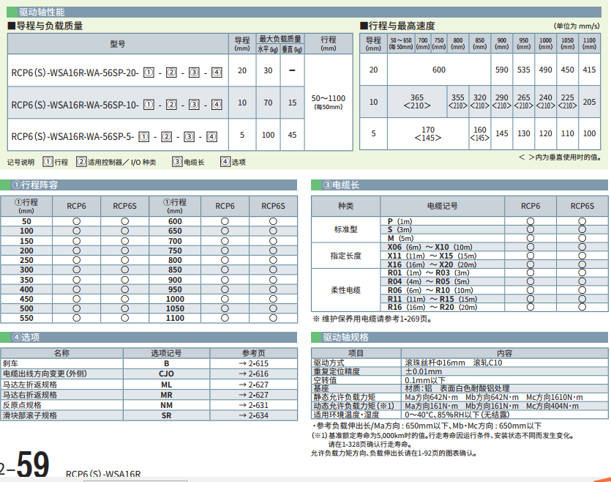Click horizontal load value 70
The height and width of the screenshot is (482, 611).
click(x=268, y=103)
